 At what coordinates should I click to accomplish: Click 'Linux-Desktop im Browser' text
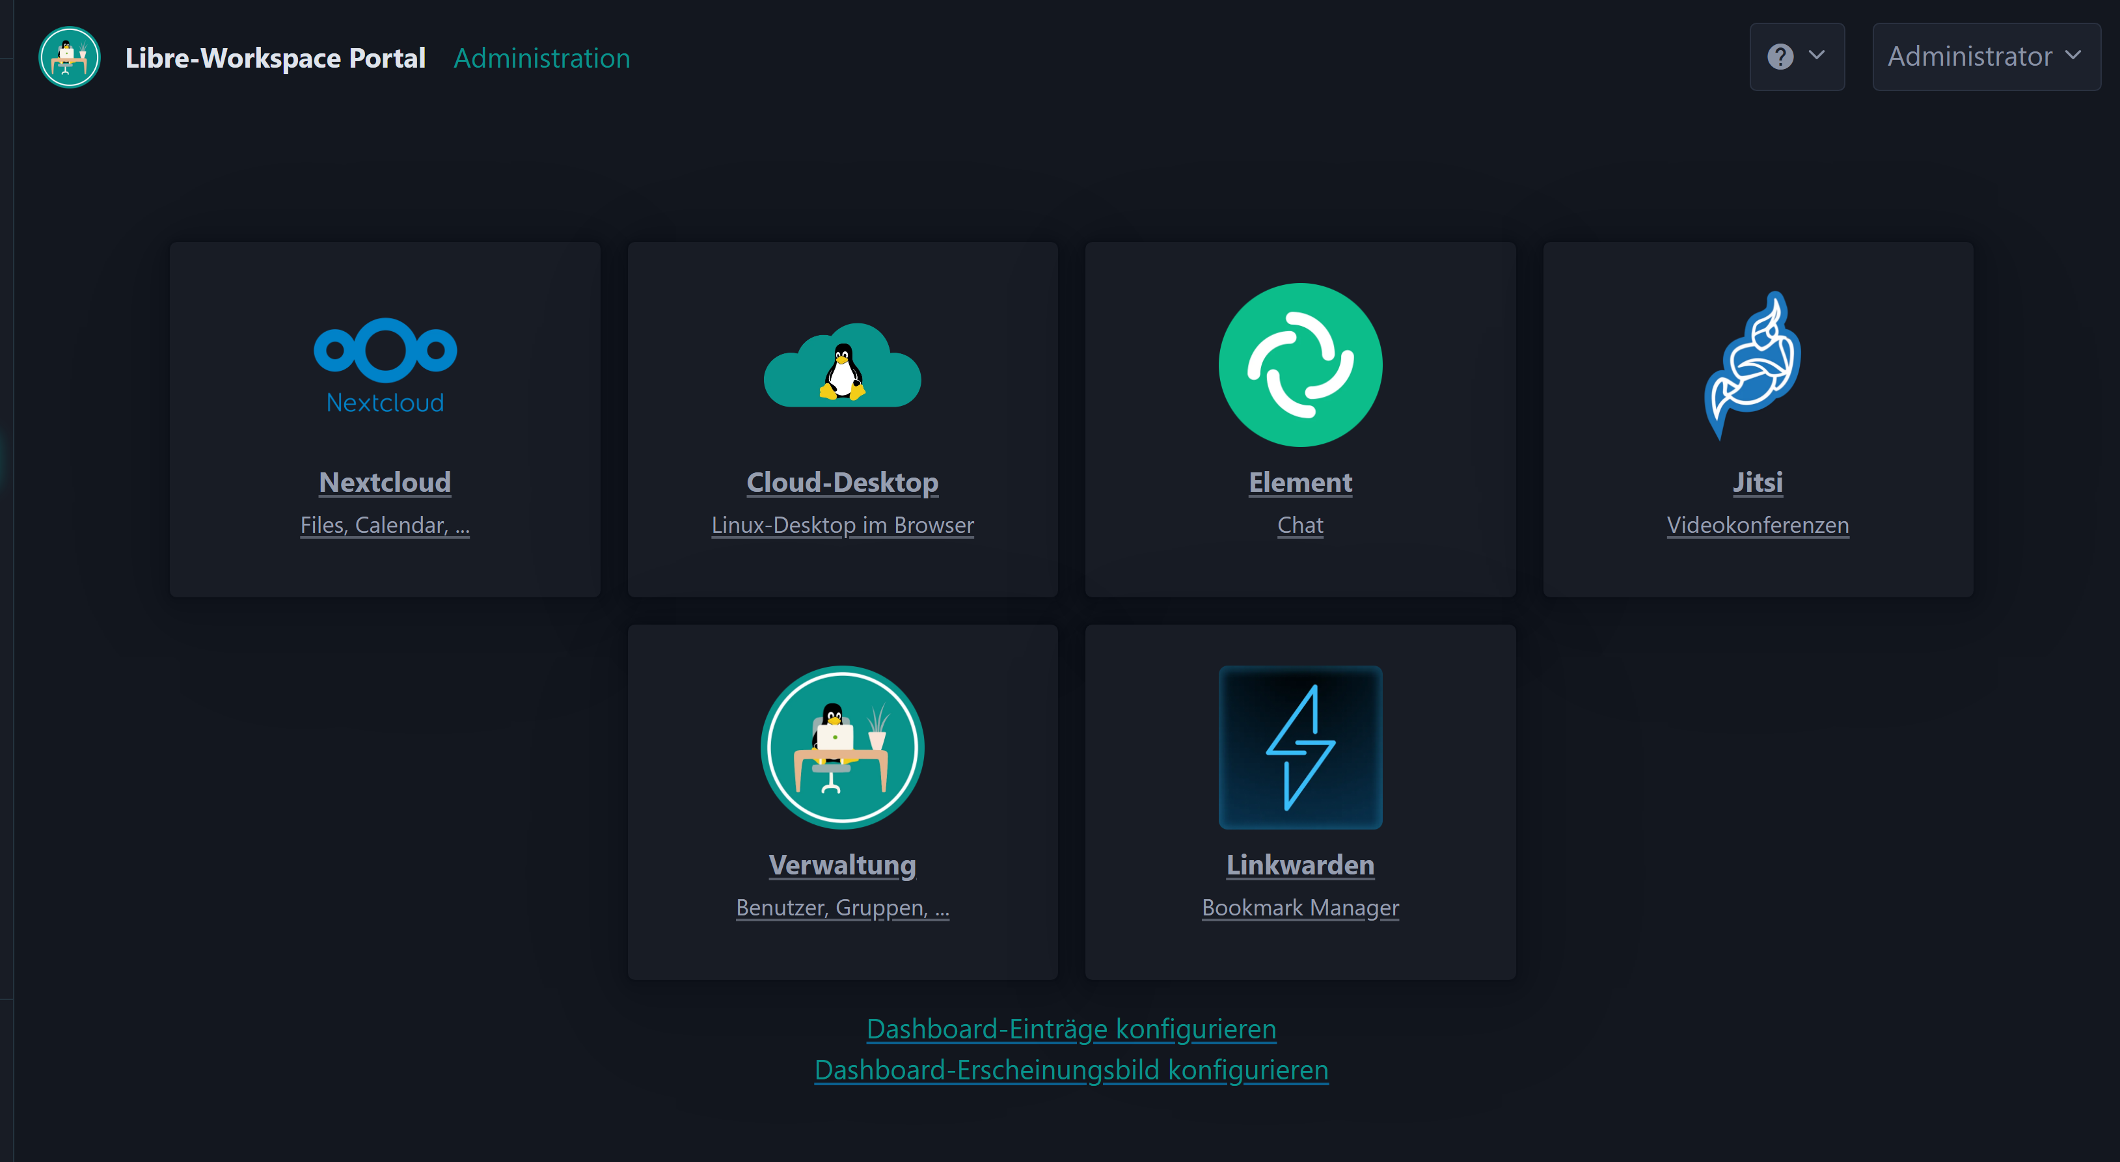point(843,525)
